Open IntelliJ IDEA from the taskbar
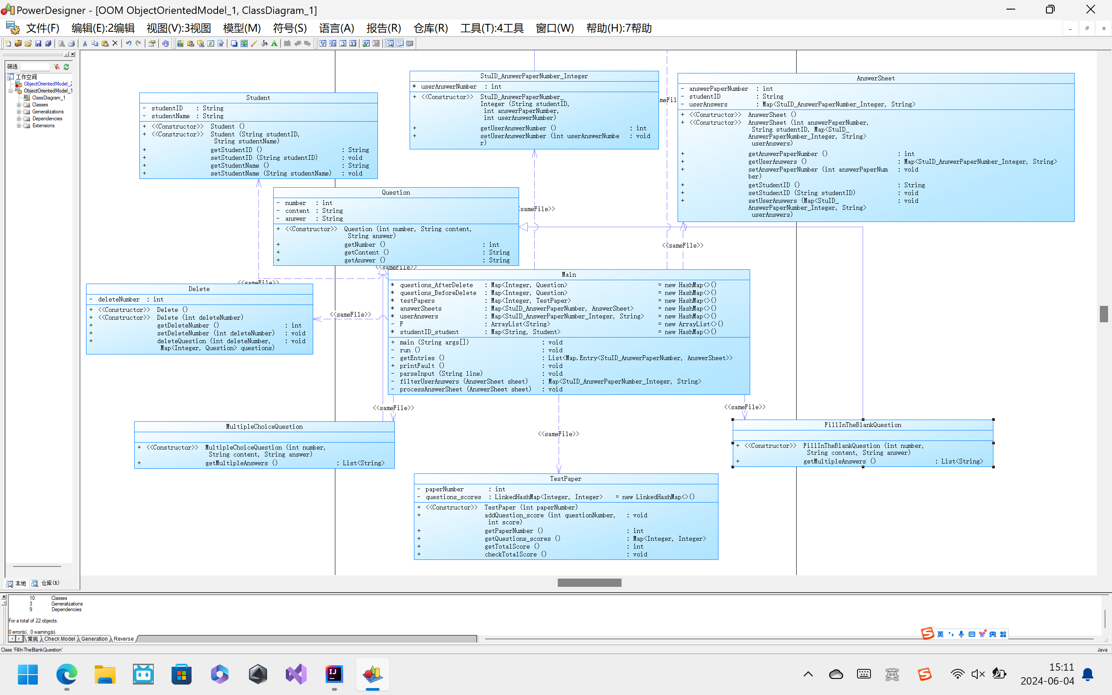 [334, 674]
